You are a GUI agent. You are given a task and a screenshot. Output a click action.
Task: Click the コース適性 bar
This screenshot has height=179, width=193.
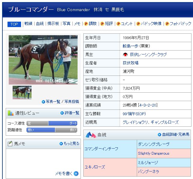point(52,123)
